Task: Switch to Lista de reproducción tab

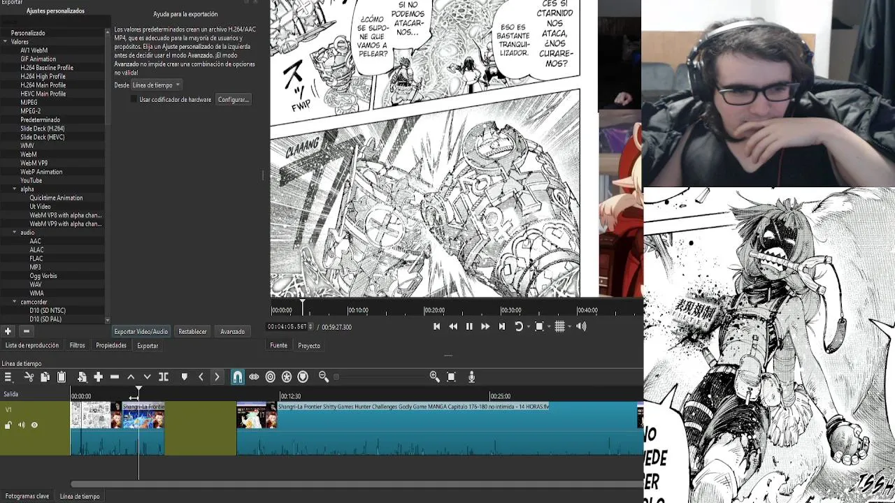Action: pos(32,345)
